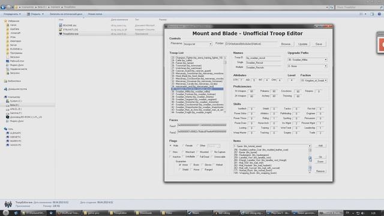384x216 pixels.
Task: Click the Remove item button
Action: tap(320, 171)
